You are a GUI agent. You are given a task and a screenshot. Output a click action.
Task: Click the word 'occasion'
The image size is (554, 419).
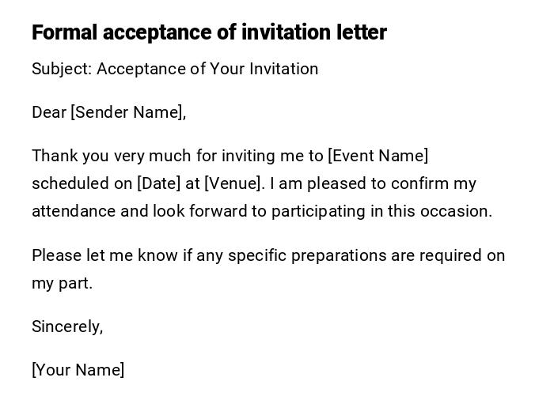[x=460, y=211]
